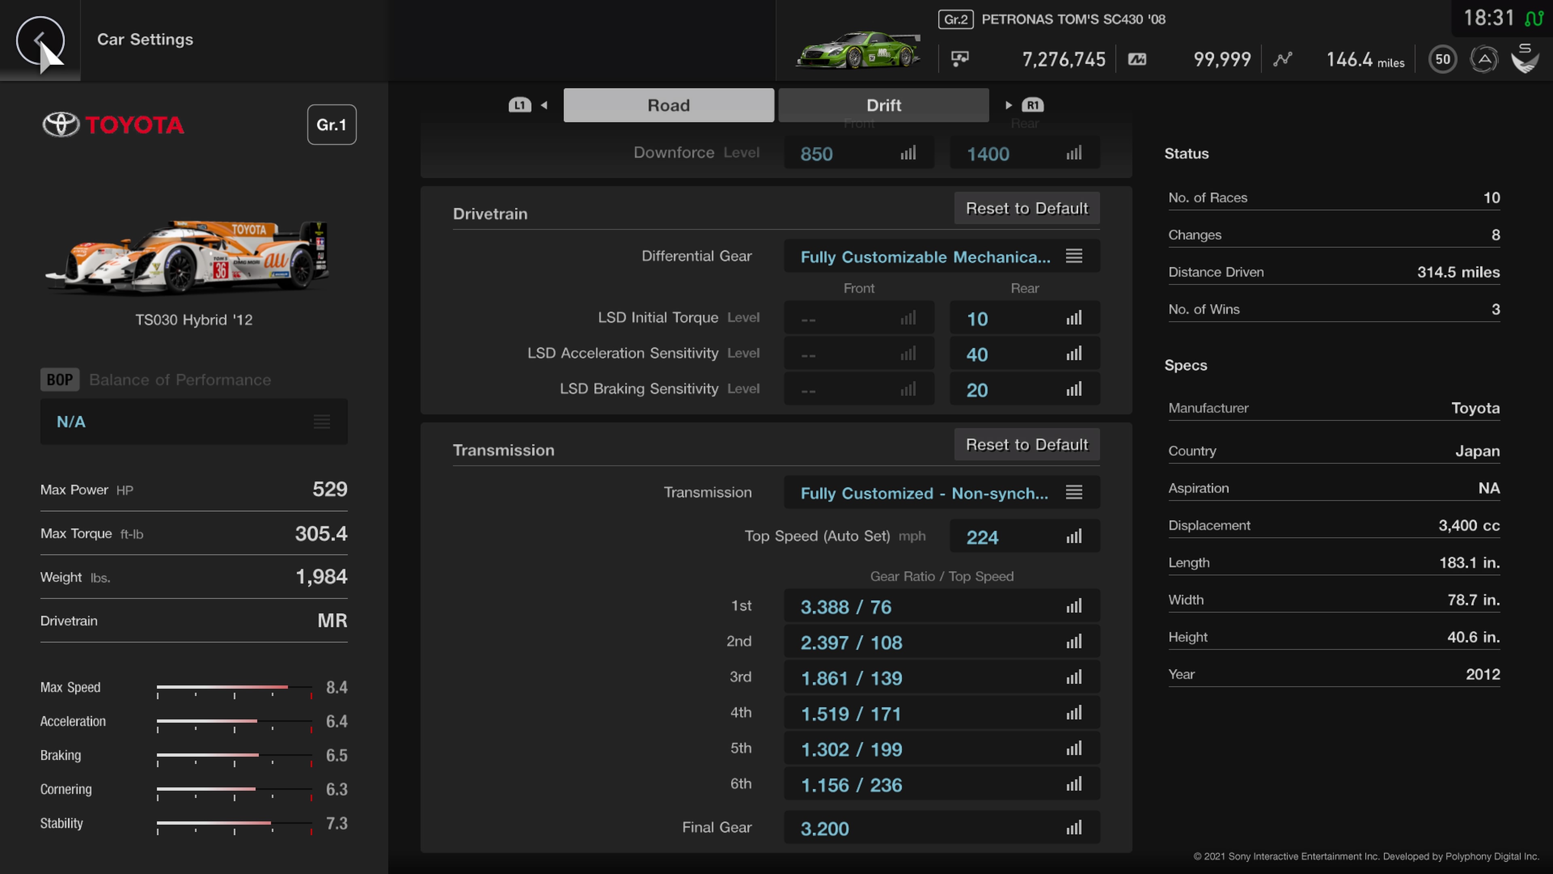1553x874 pixels.
Task: Click the L1 previous tab indicator
Action: click(x=520, y=105)
